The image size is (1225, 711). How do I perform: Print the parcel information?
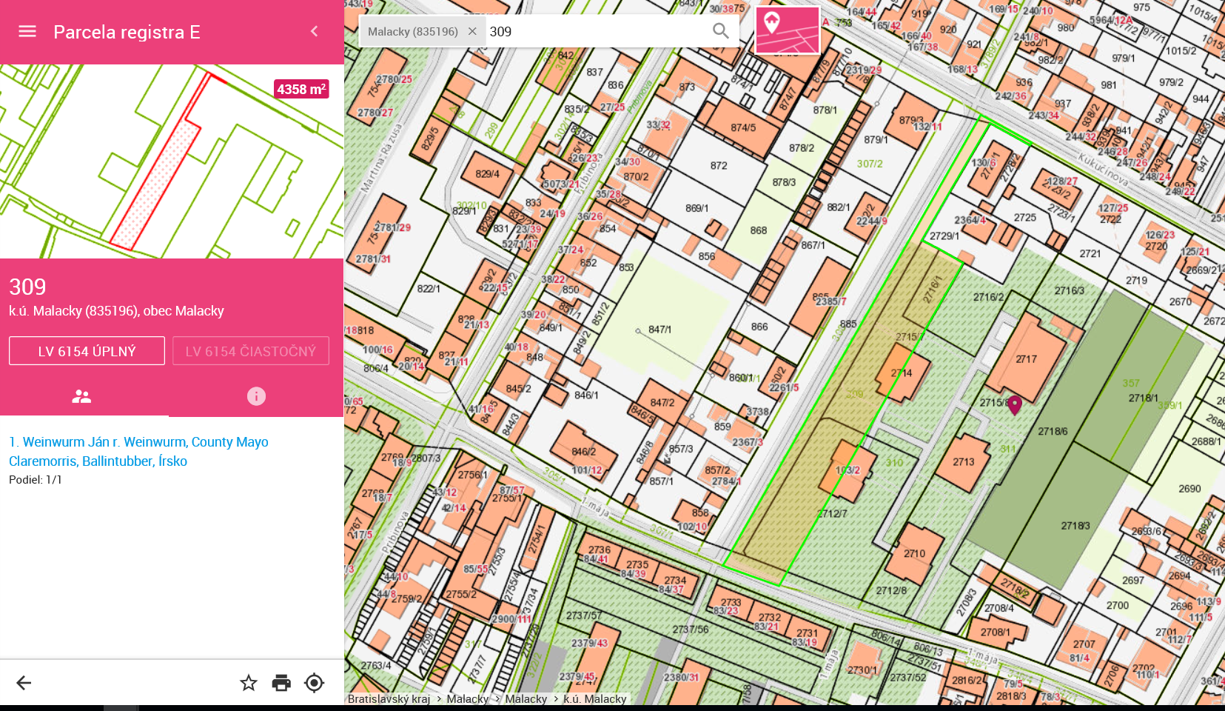[281, 683]
